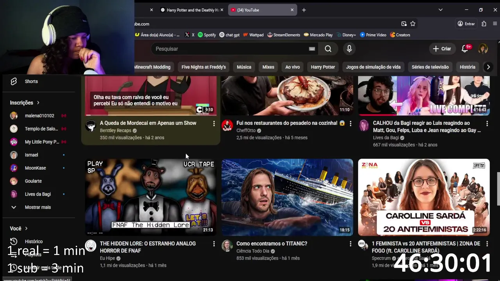Select Mixes filter chip
Image resolution: width=500 pixels, height=281 pixels.
[268, 67]
